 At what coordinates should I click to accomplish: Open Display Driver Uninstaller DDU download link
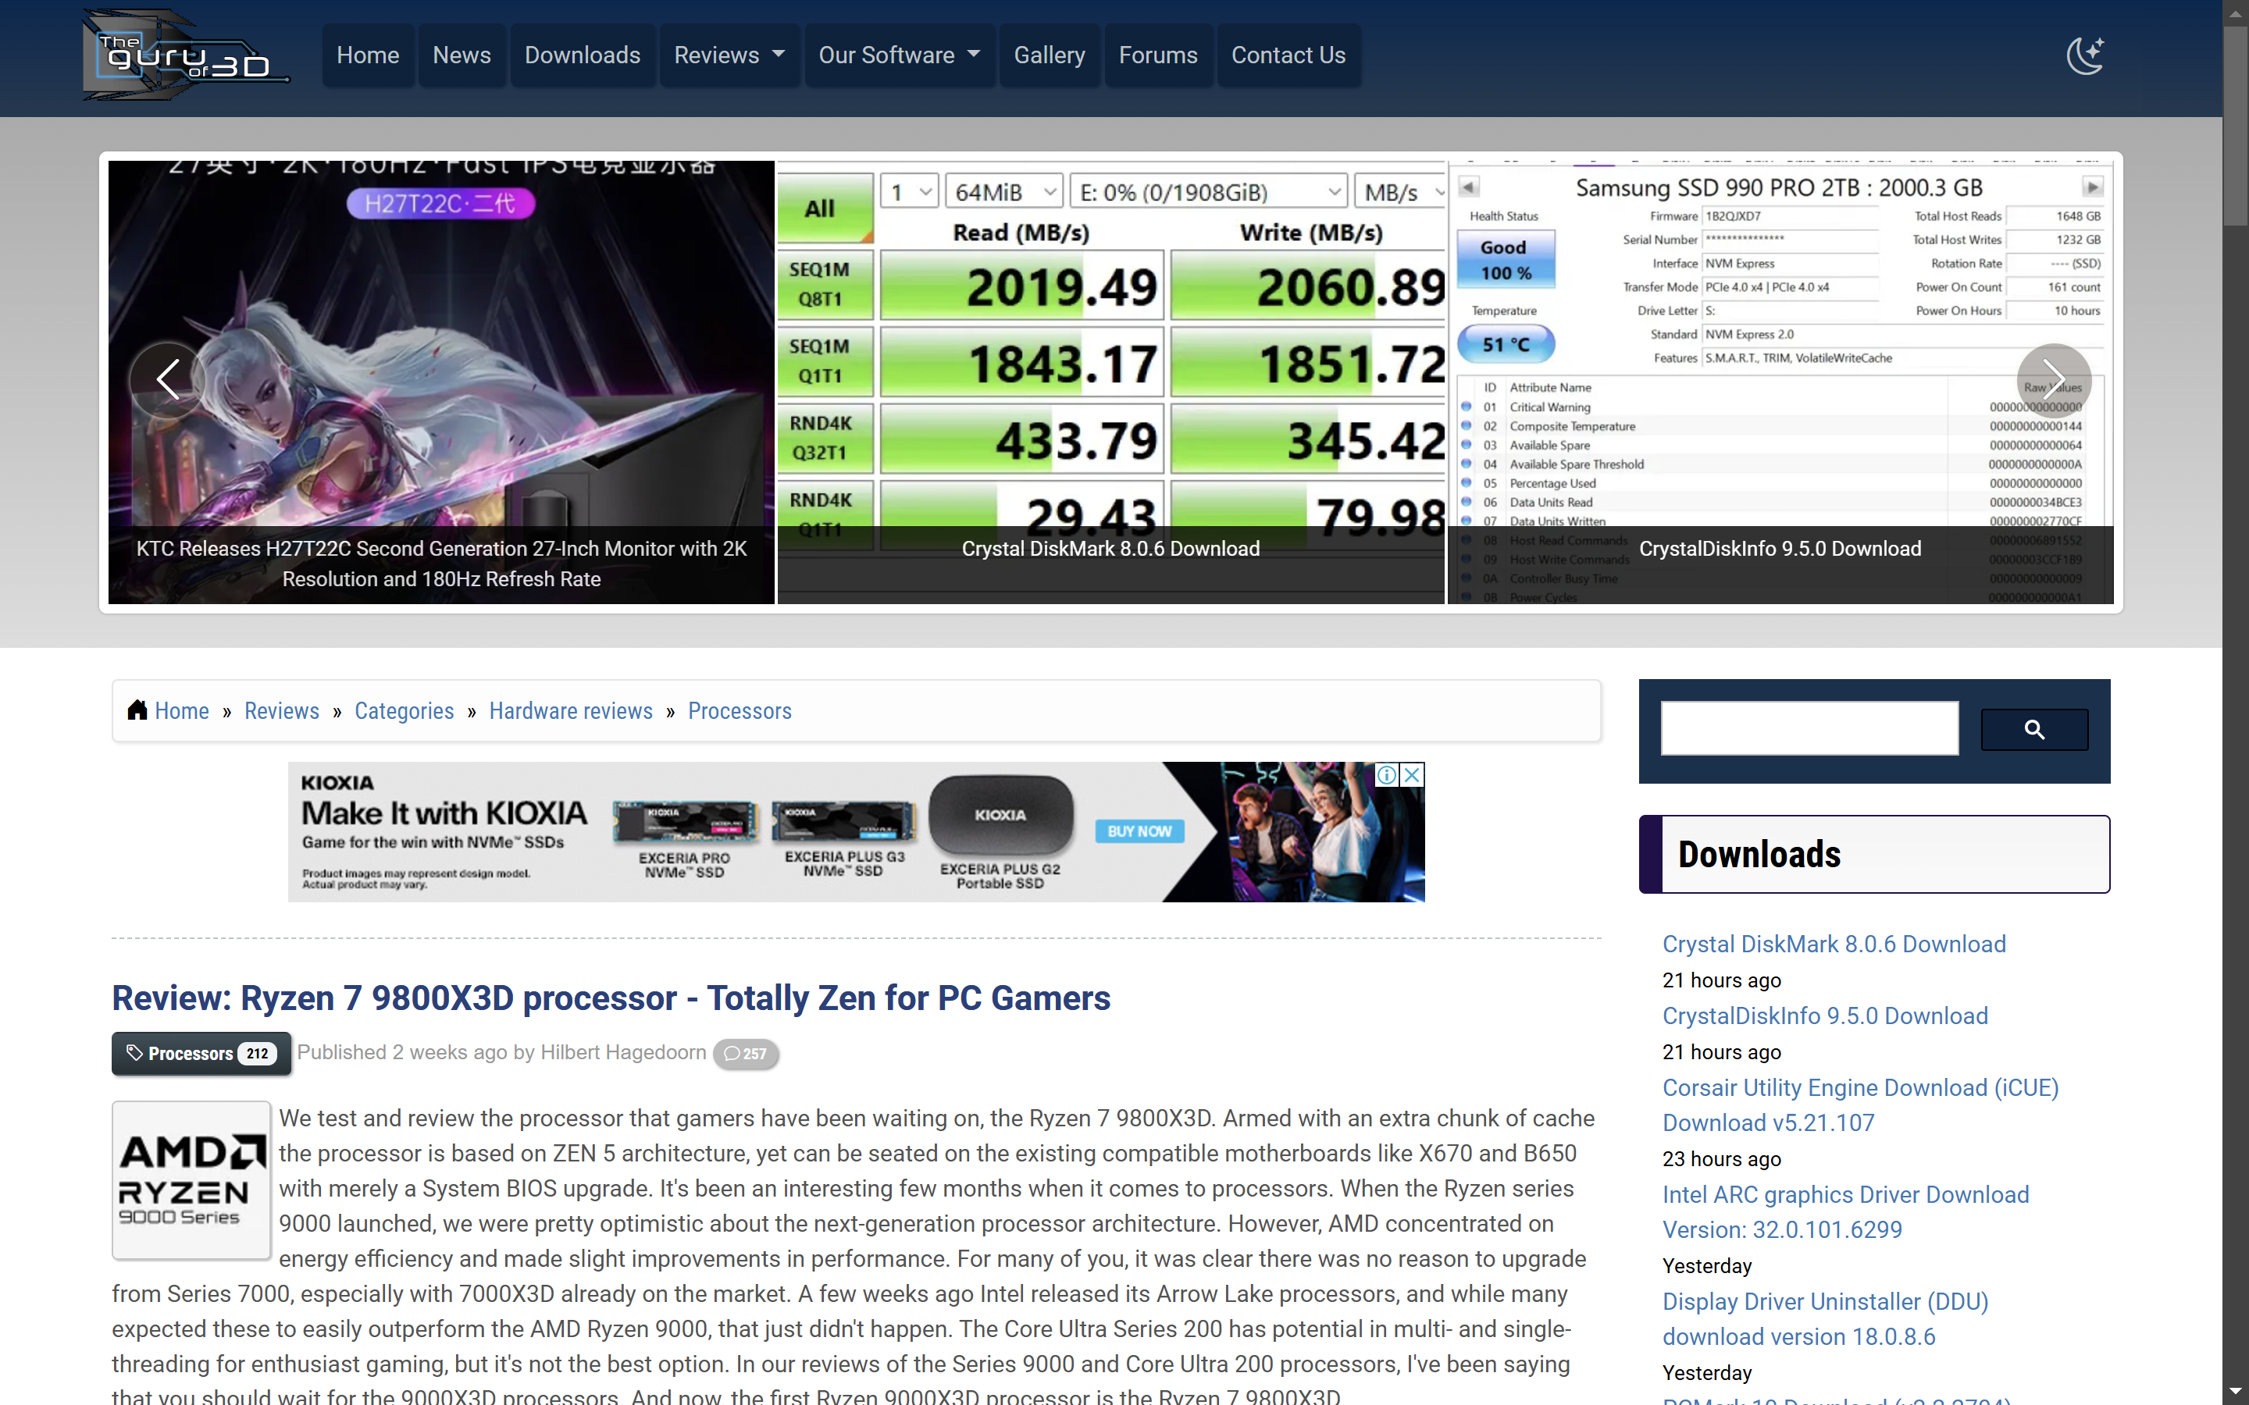(x=1825, y=1318)
